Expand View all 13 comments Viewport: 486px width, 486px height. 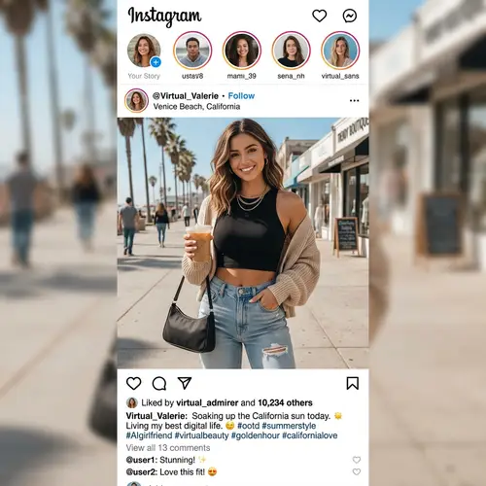tap(168, 448)
